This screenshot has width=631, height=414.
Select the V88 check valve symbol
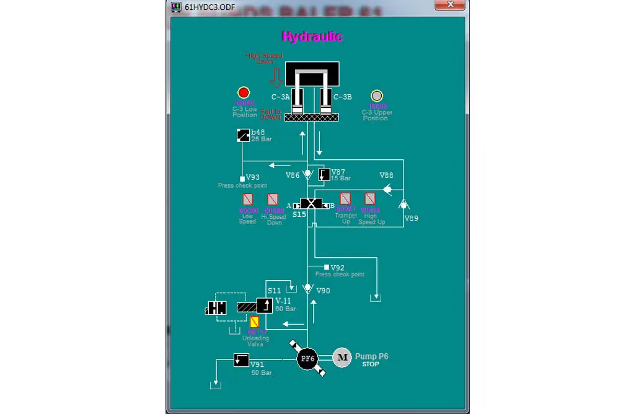[387, 189]
